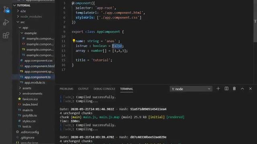Click the '[rendered]' text in terminal
Image resolution: width=257 pixels, height=144 pixels.
(175, 117)
